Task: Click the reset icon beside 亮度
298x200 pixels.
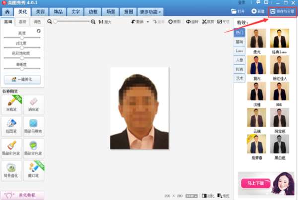Action: tap(39, 31)
